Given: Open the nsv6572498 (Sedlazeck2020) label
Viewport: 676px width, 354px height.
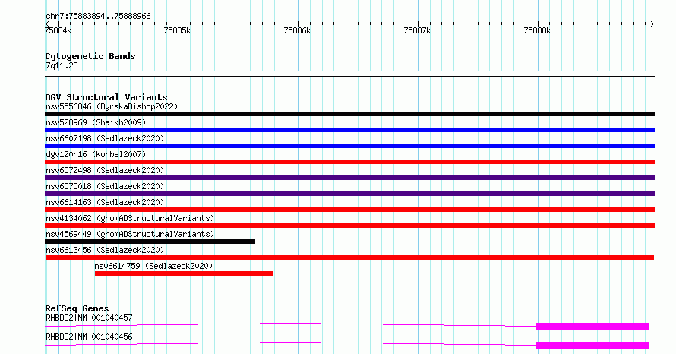Looking at the screenshot, I should (105, 170).
